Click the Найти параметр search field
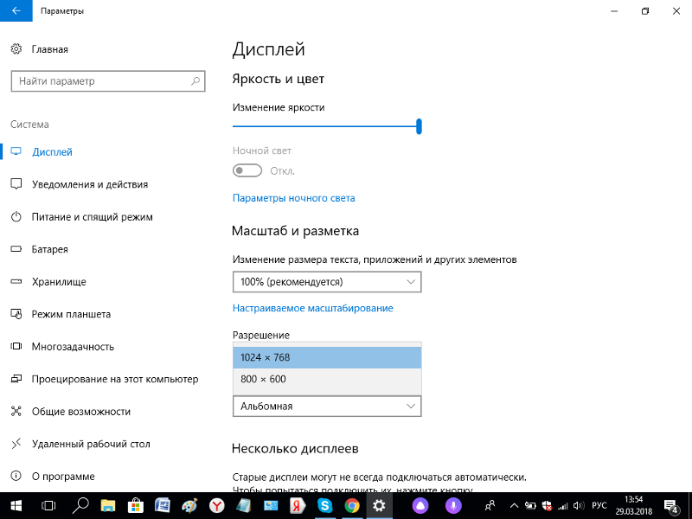The width and height of the screenshot is (692, 519). pos(108,81)
